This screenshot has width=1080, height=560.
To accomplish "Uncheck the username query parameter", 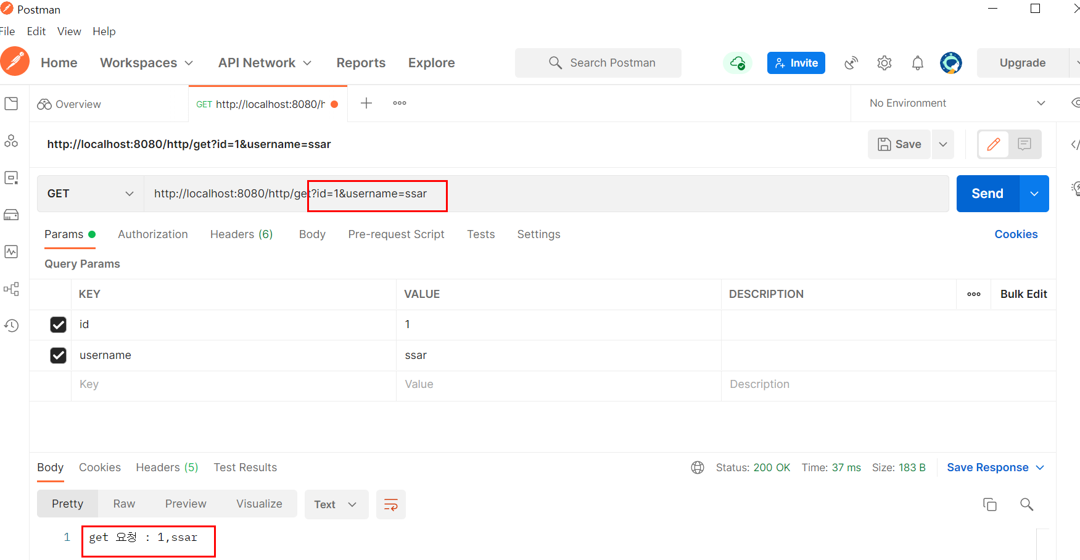I will pyautogui.click(x=58, y=355).
